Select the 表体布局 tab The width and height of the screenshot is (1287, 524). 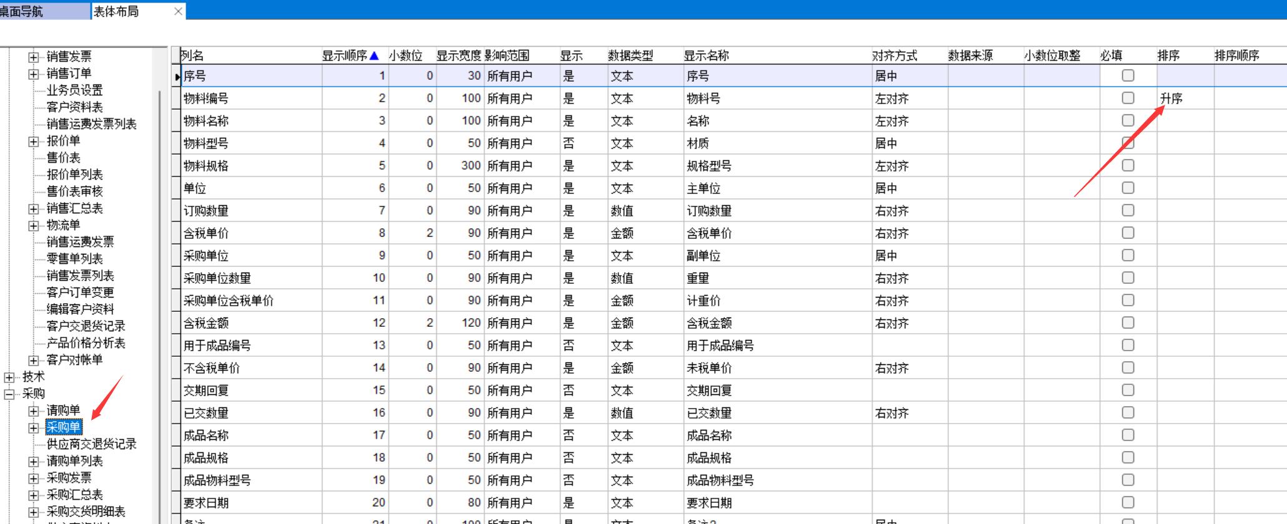(x=125, y=11)
